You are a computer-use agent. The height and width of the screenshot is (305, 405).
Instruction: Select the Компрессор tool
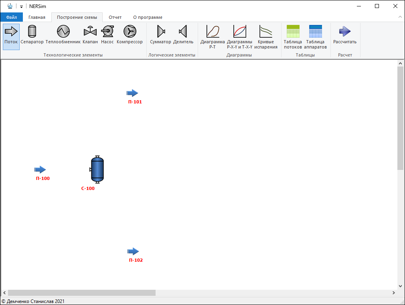[x=130, y=37]
